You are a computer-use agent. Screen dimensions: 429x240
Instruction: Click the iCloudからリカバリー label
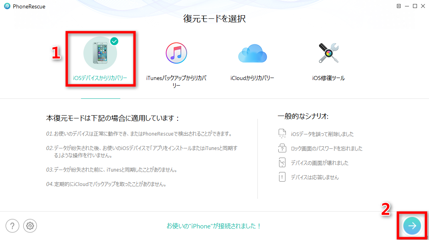(x=252, y=78)
